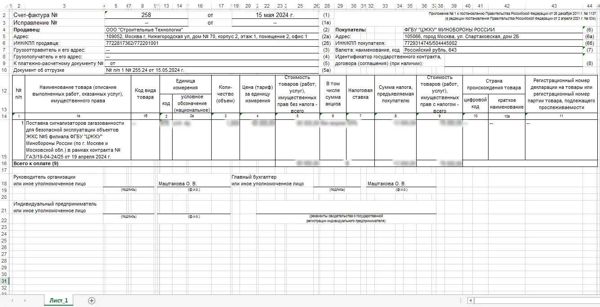Click the three-dot scrollbar resize handle

(x=460, y=301)
